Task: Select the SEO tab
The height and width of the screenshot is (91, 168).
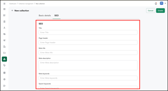Action: 56,15
